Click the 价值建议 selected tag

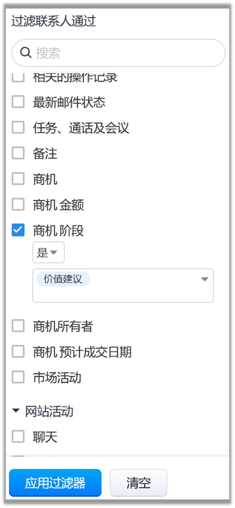pyautogui.click(x=63, y=279)
